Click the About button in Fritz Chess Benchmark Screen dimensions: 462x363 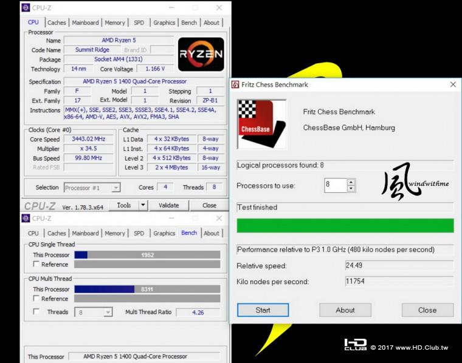pos(345,310)
